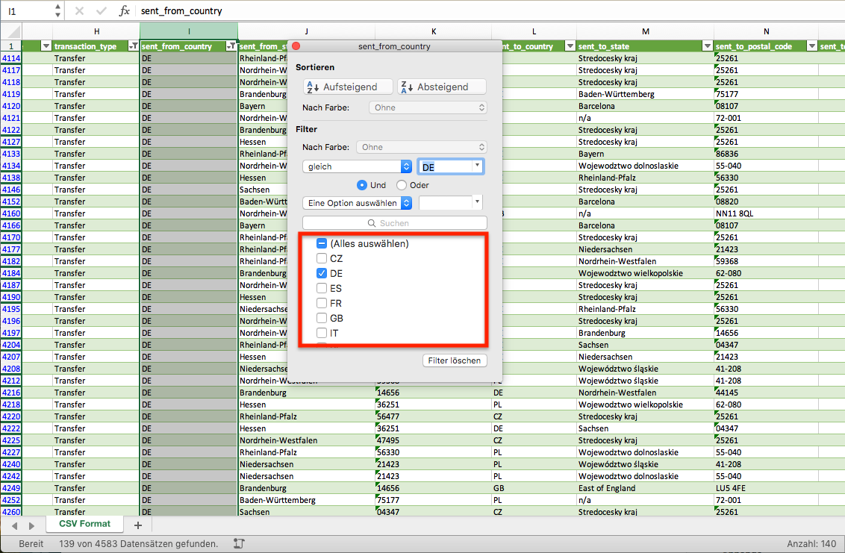Check the GB checkbox
845x553 pixels.
322,318
